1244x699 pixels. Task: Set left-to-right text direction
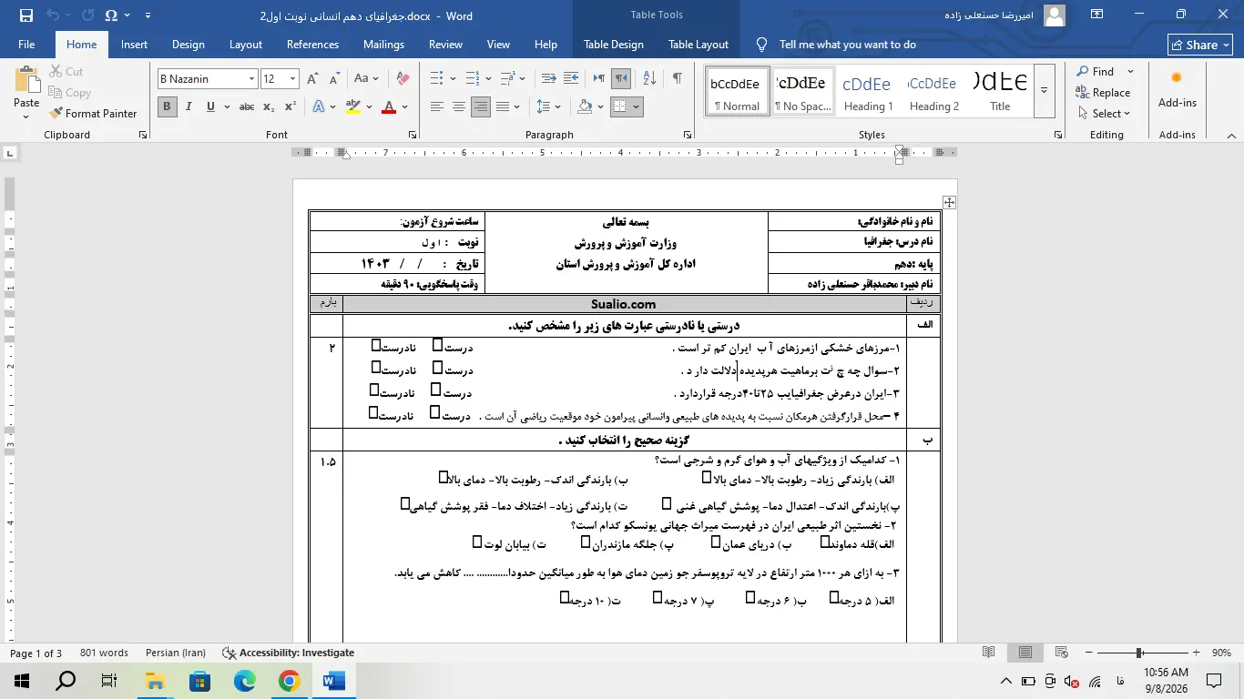coord(599,79)
